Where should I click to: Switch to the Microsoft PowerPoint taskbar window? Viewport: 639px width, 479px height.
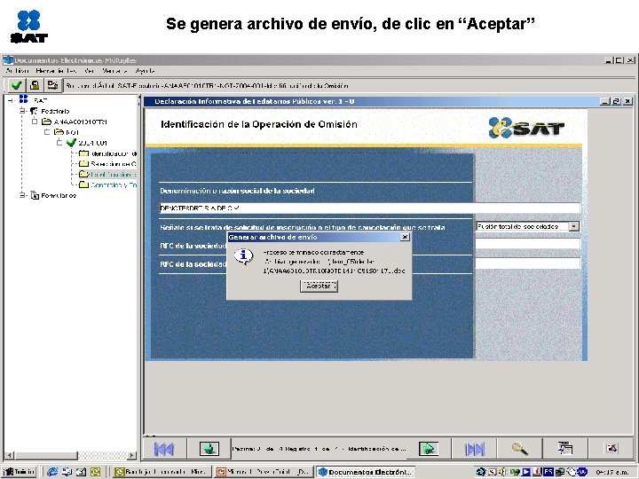264,472
